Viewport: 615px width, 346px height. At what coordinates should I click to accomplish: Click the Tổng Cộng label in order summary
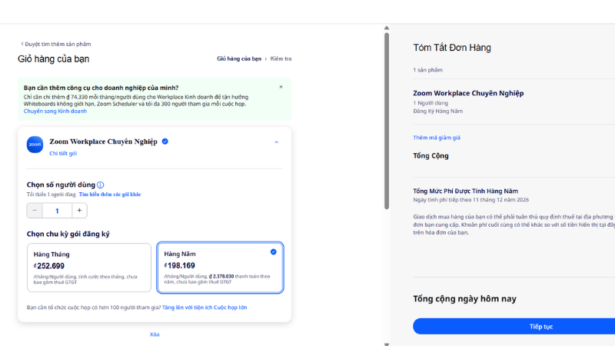click(x=430, y=156)
